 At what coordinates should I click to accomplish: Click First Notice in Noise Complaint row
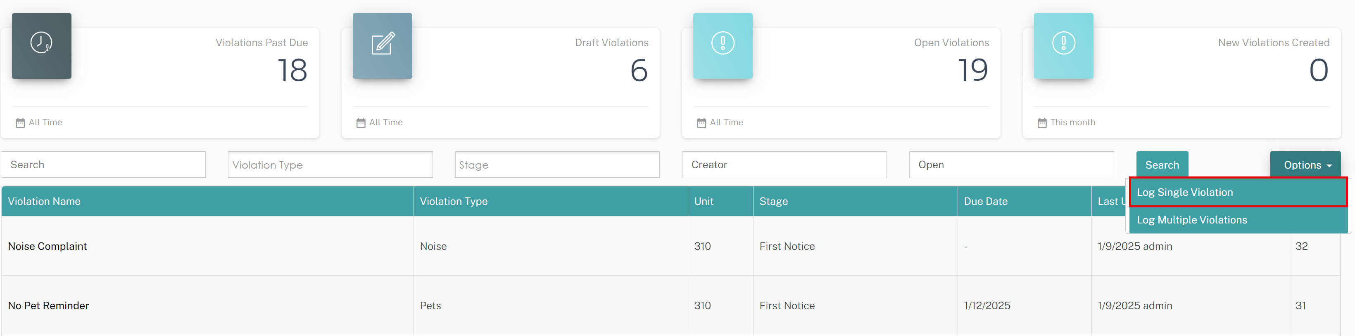tap(787, 246)
